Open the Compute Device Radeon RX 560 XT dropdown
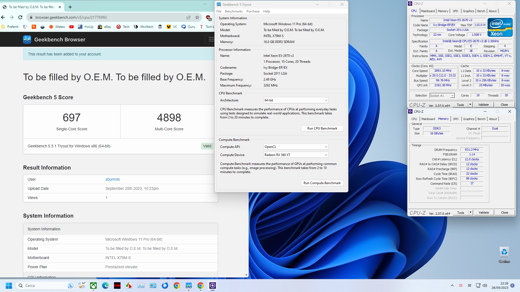The width and height of the screenshot is (520, 292). (x=296, y=155)
